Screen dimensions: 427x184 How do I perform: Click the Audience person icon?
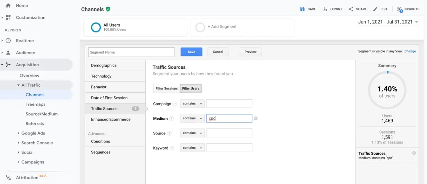pyautogui.click(x=8, y=53)
